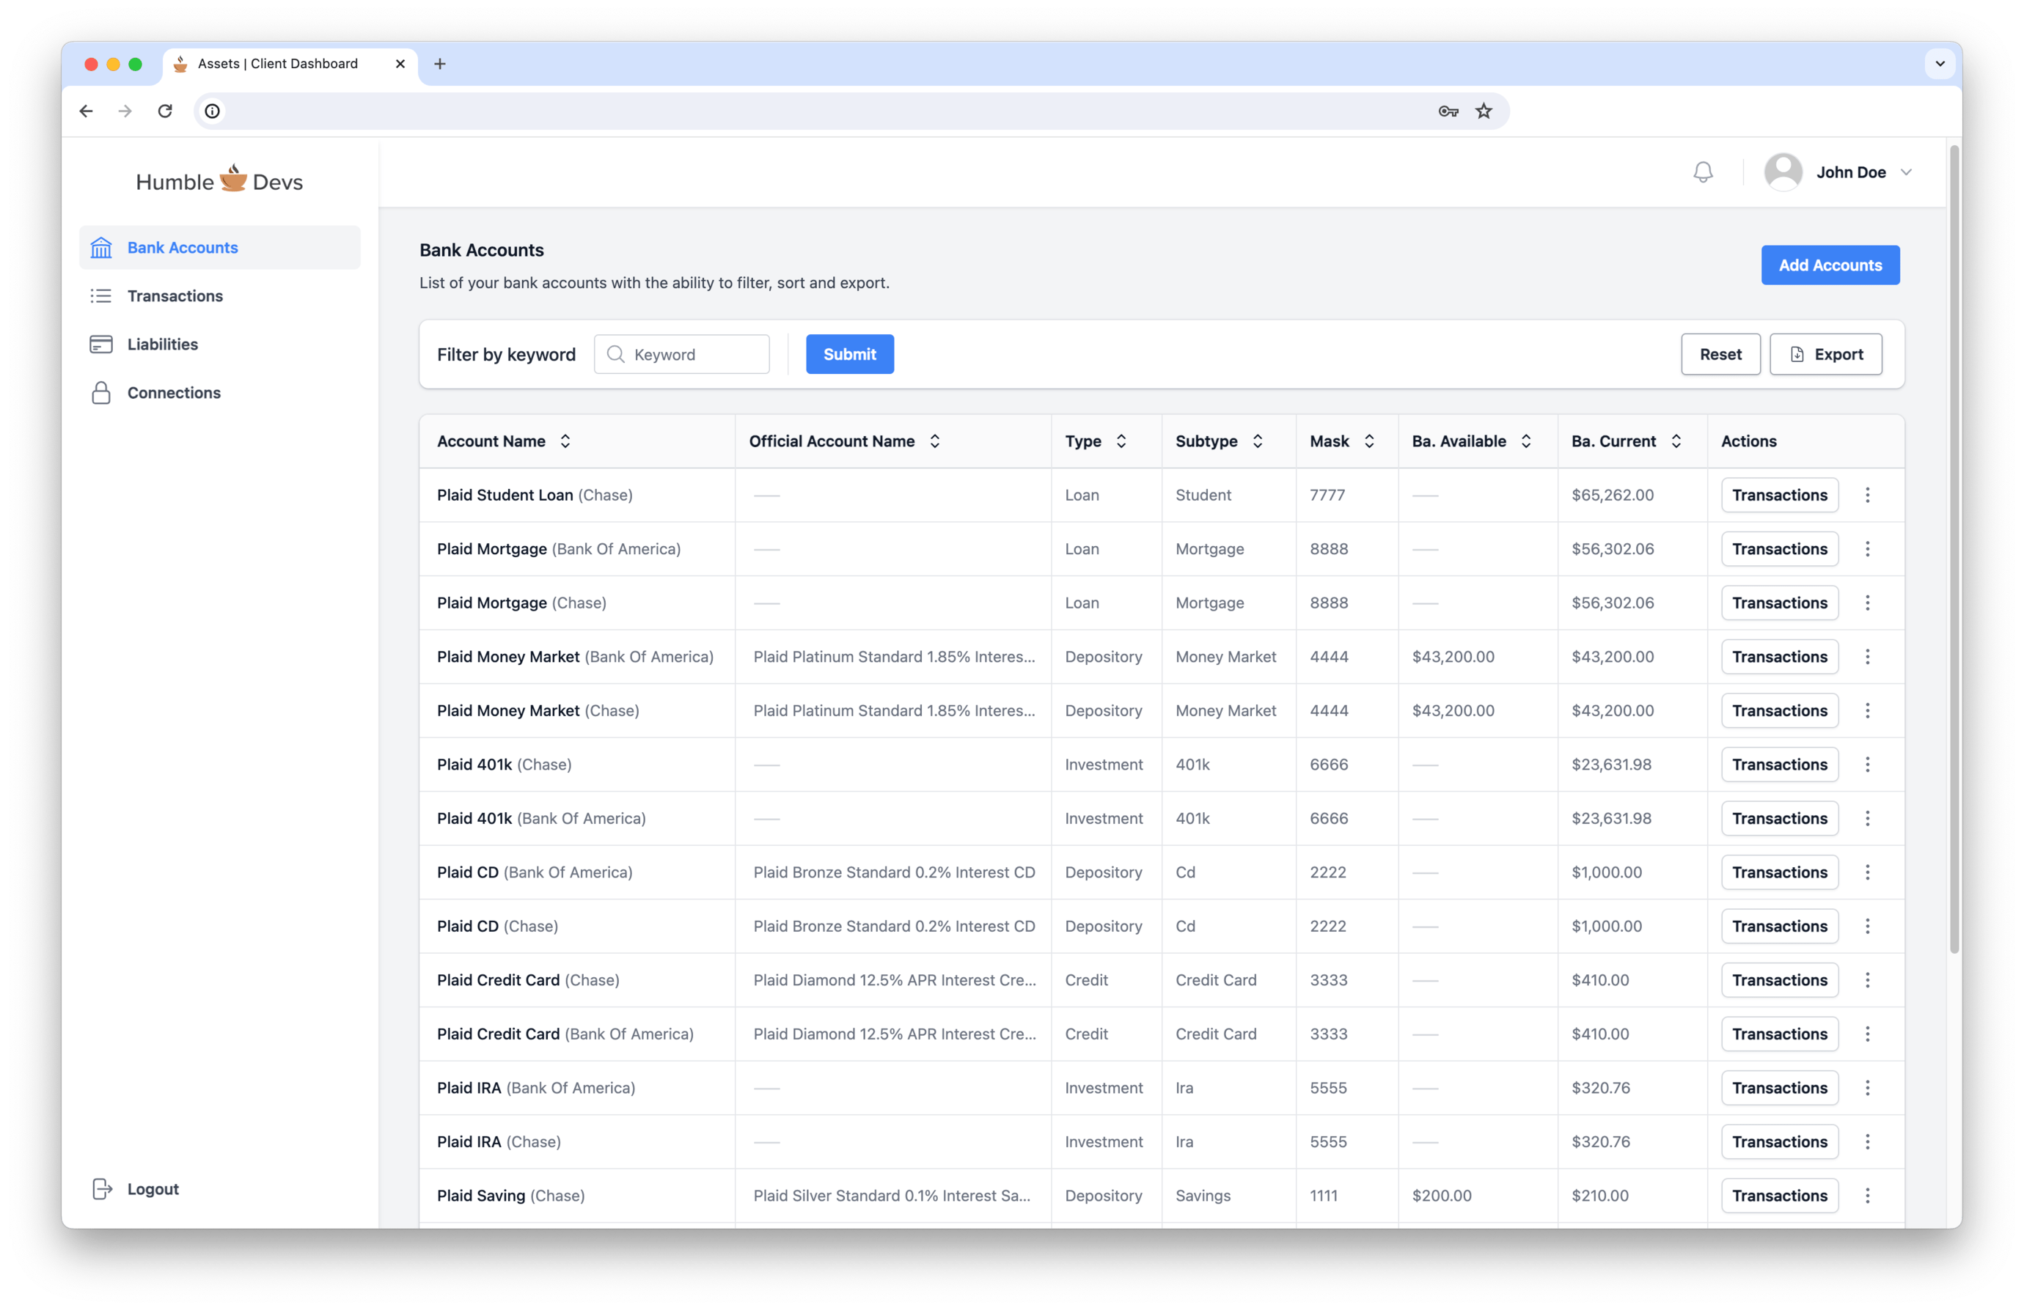Image resolution: width=2024 pixels, height=1310 pixels.
Task: Open a new browser tab
Action: 440,64
